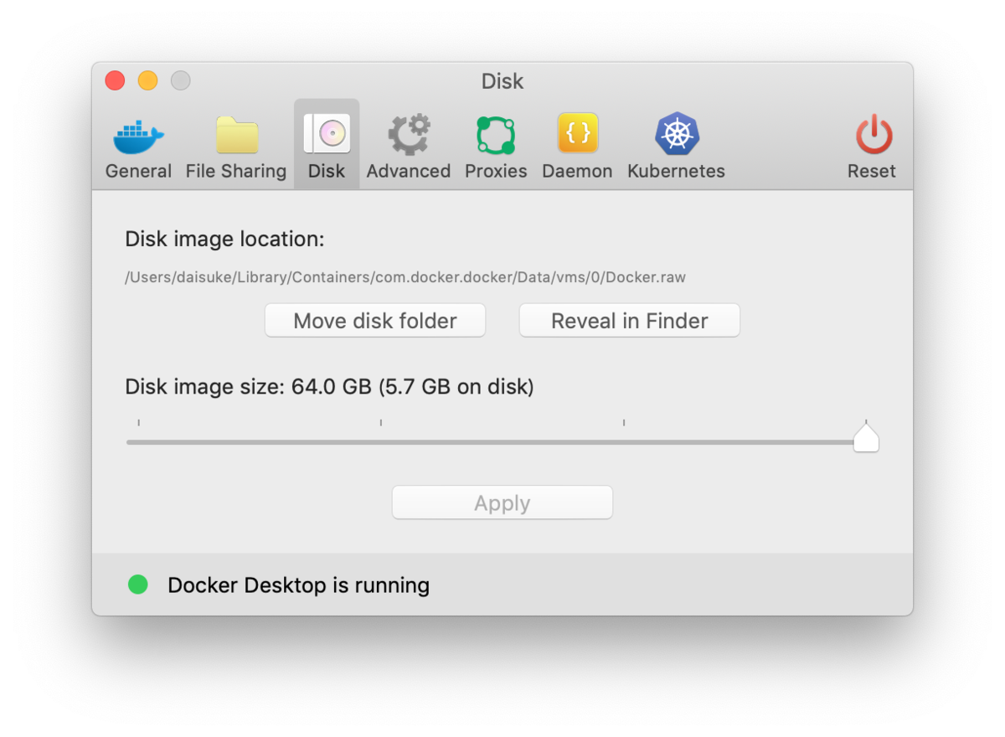Click the Move disk folder button

(x=375, y=321)
